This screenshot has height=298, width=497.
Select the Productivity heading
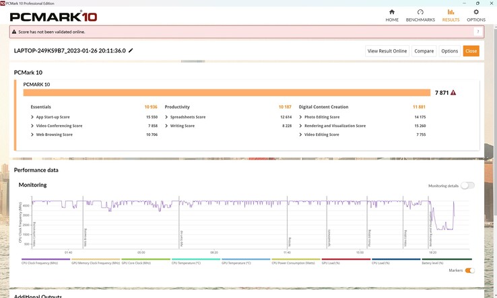click(x=177, y=107)
